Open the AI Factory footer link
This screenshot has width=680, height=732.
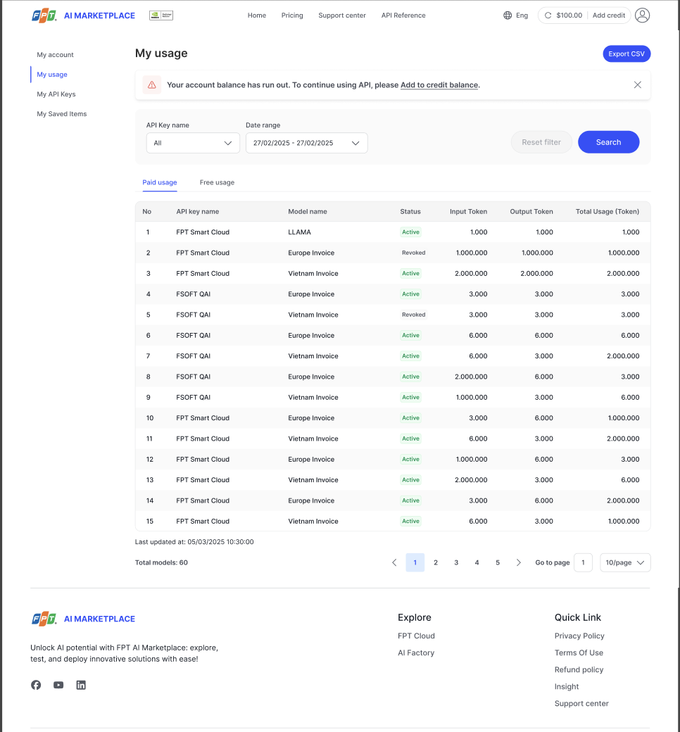tap(415, 652)
